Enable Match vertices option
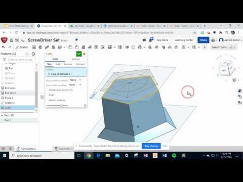 pos(57,100)
